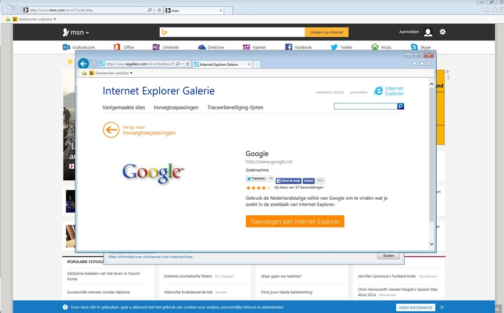504x313 pixels.
Task: Click the Facebook 'Vind ik leuk' button
Action: click(x=288, y=181)
